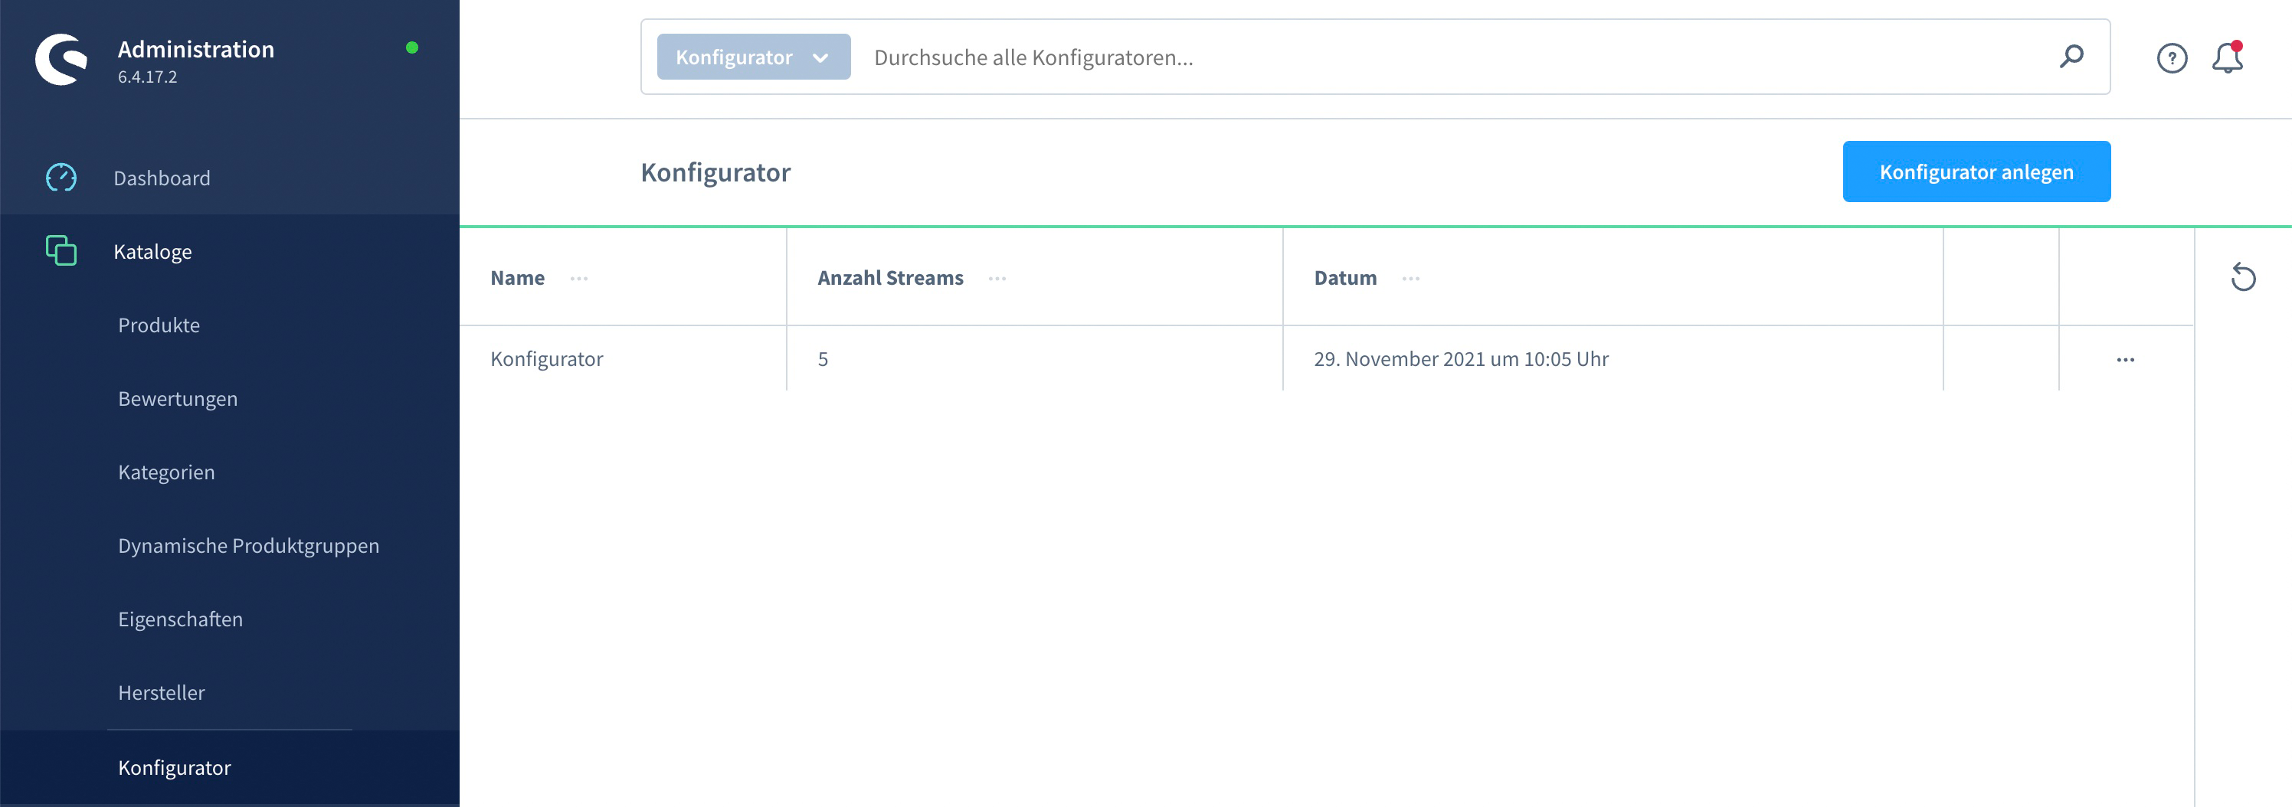Open the Konfigurator search type dropdown

(x=754, y=57)
